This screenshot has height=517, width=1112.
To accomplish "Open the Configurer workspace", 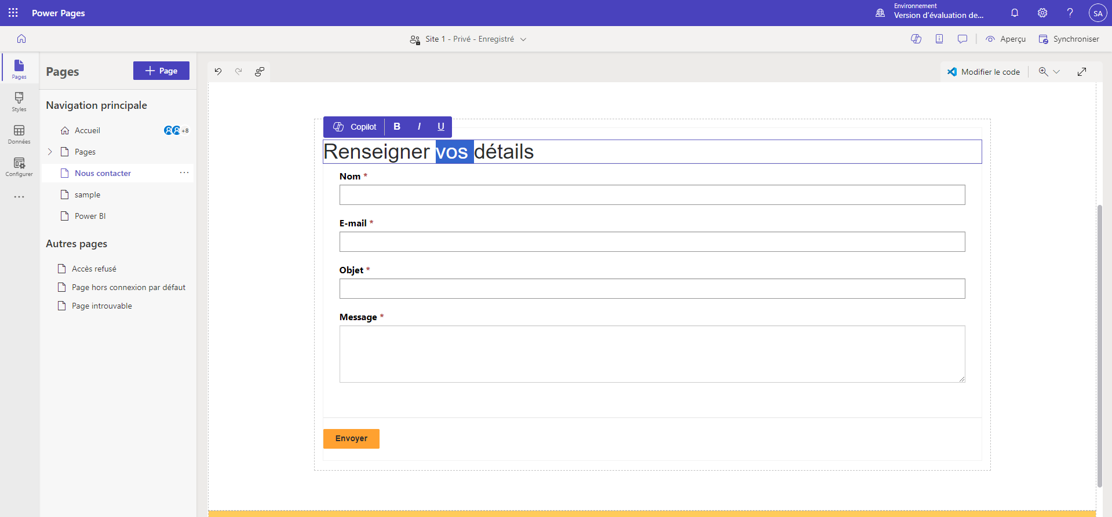I will click(x=19, y=166).
